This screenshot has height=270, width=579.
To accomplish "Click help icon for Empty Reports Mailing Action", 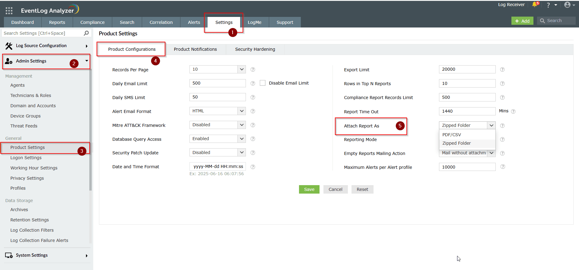I will (502, 153).
